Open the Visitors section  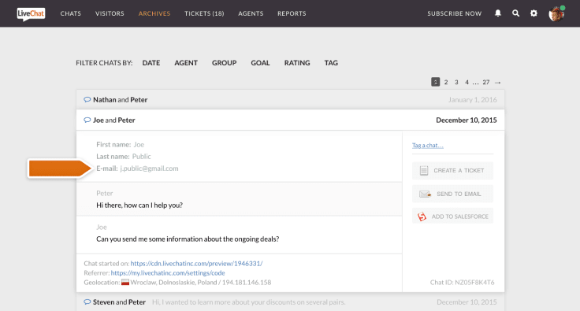[110, 13]
